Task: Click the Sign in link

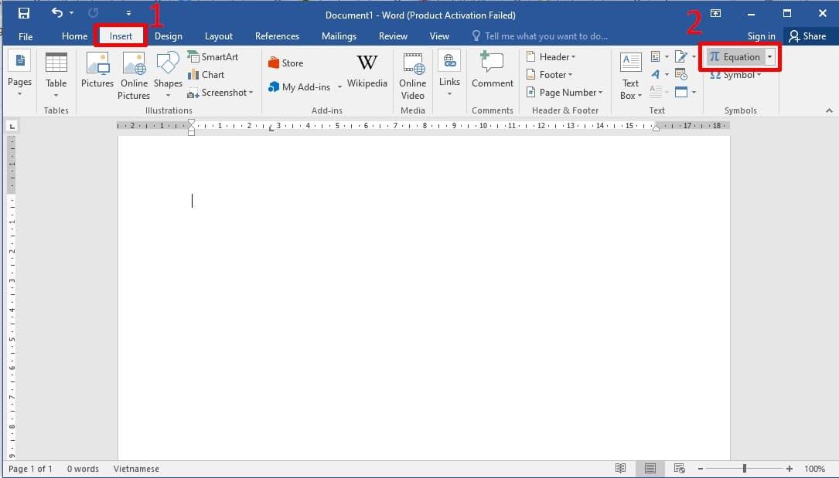Action: pyautogui.click(x=761, y=36)
